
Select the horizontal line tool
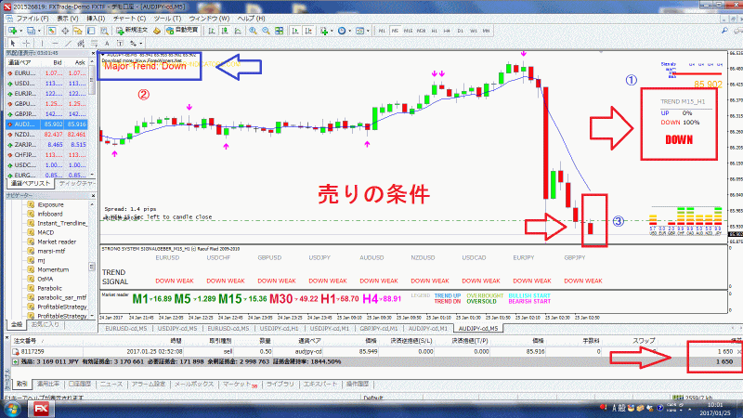(x=55, y=43)
